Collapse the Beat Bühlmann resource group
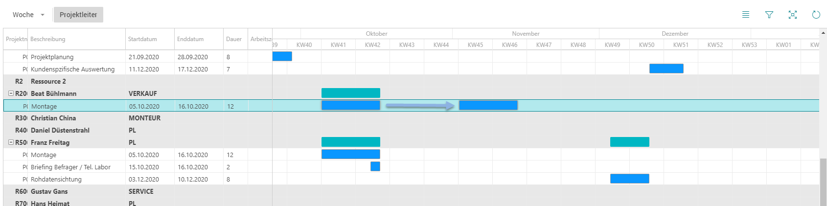This screenshot has width=827, height=206. (11, 93)
